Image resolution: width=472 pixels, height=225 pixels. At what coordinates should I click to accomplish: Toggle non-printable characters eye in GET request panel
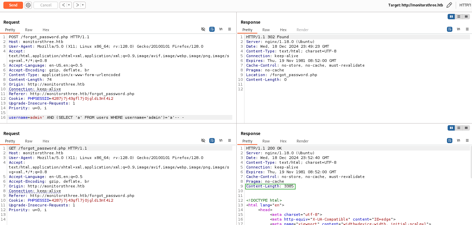pos(203,141)
